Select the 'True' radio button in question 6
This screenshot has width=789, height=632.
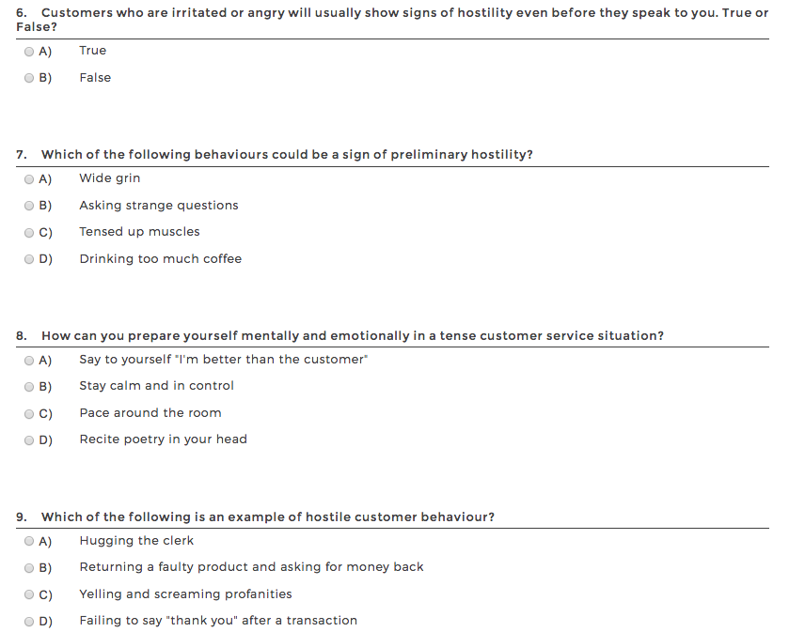click(x=29, y=51)
